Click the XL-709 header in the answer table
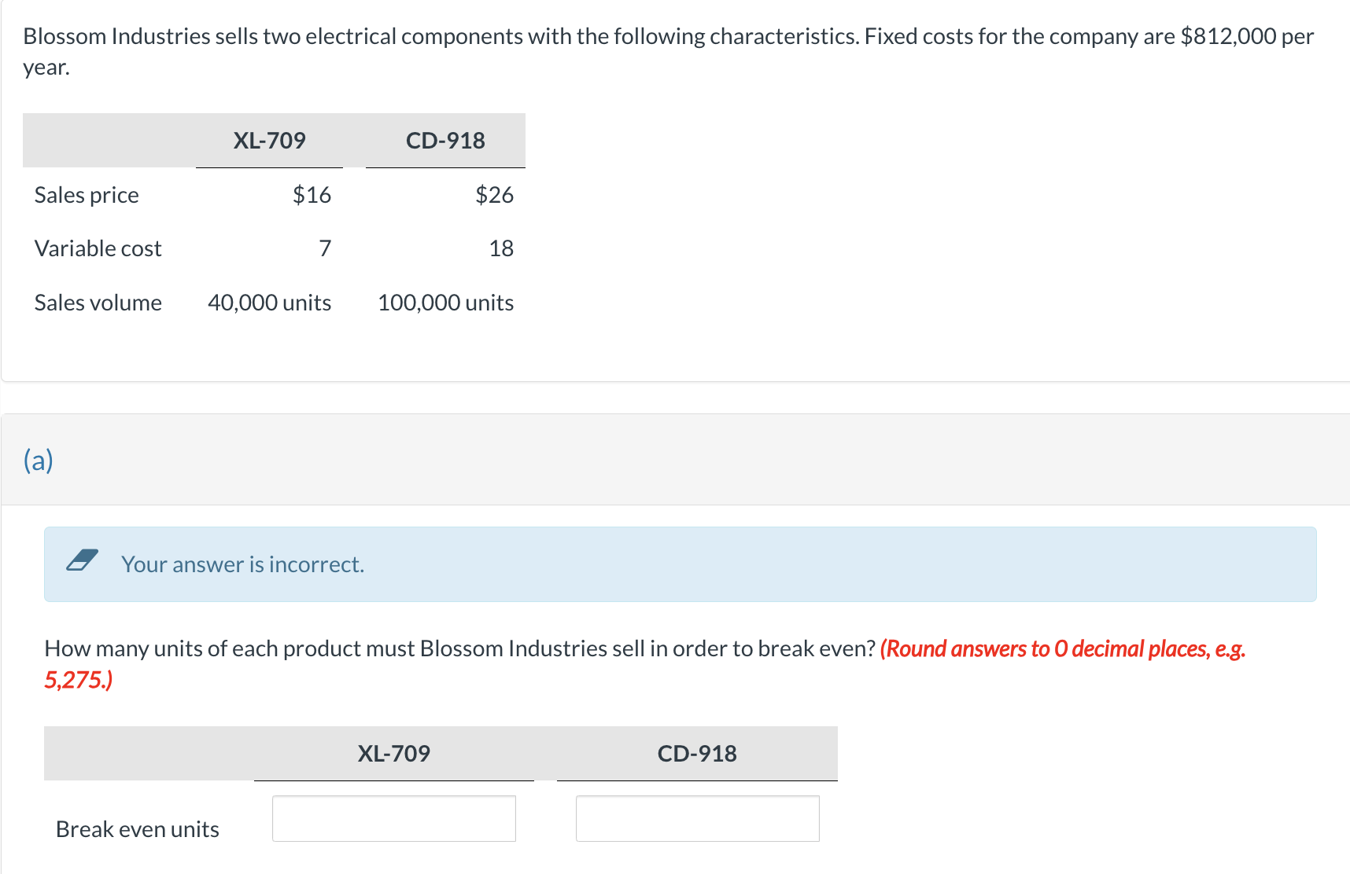Image resolution: width=1350 pixels, height=874 pixels. click(x=393, y=754)
